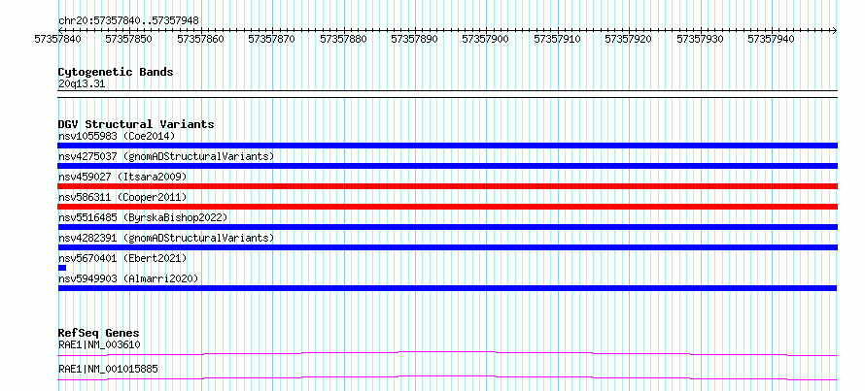
Task: Click ruler coordinate 57357910
Action: 558,39
